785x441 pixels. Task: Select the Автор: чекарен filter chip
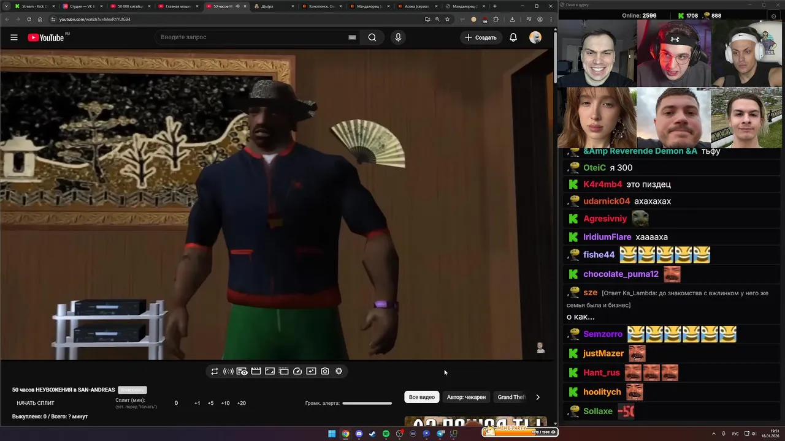click(466, 397)
